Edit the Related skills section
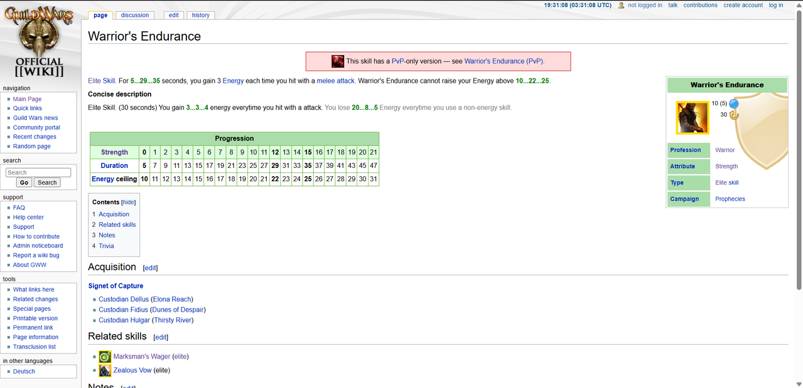This screenshot has height=388, width=803. (x=161, y=337)
